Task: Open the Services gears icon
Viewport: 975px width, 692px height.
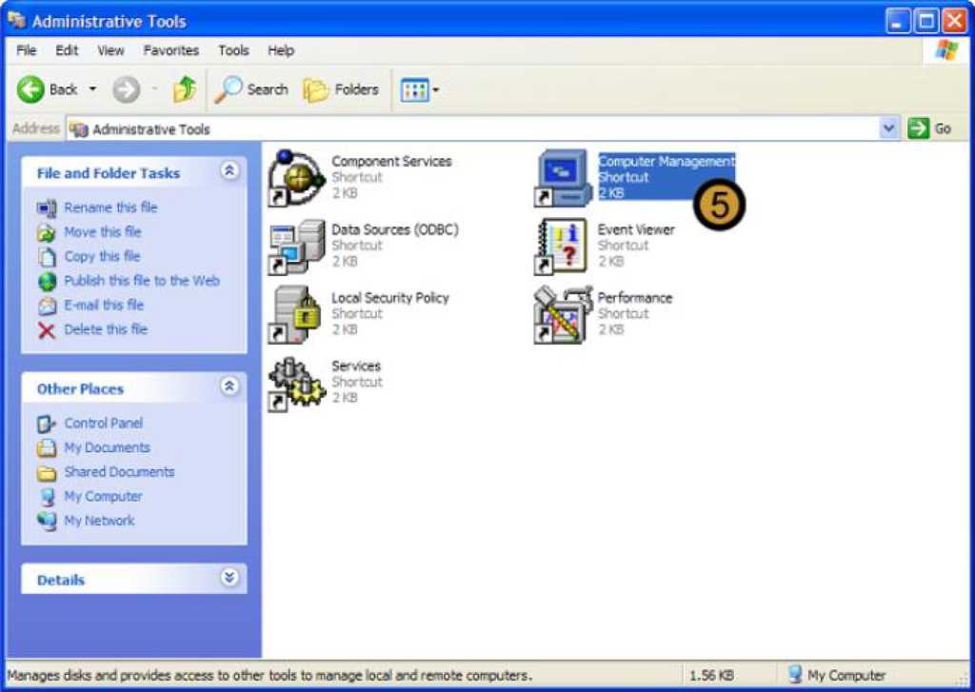Action: (296, 384)
